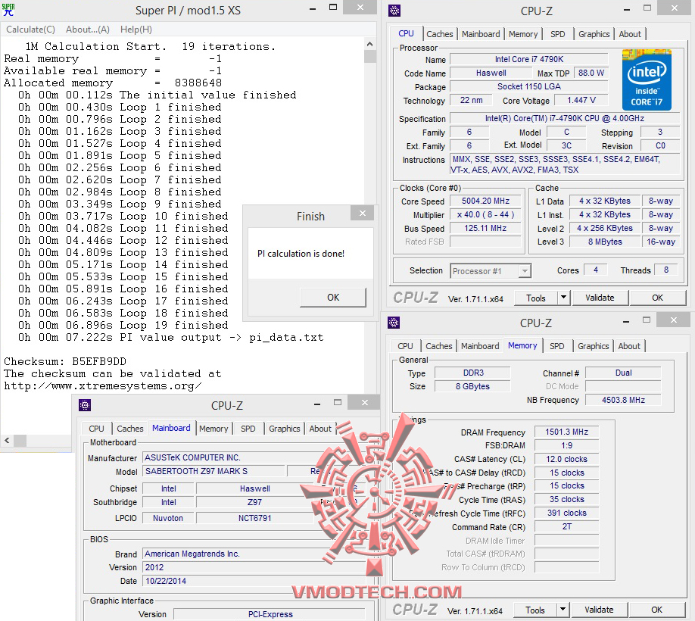Switch to Mainboard tab in top CPU-Z window
695x621 pixels.
click(x=481, y=34)
